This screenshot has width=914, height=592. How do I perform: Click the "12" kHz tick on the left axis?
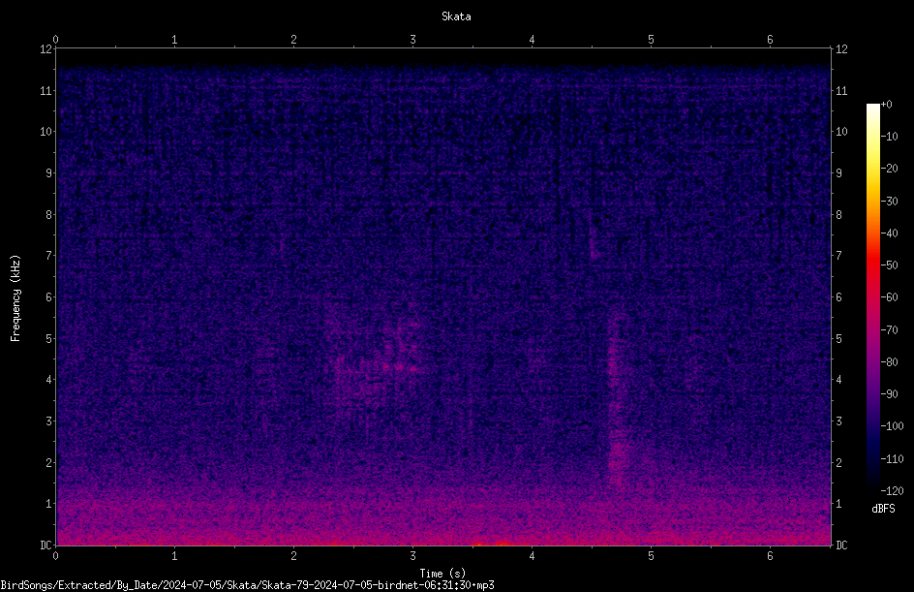pyautogui.click(x=46, y=49)
